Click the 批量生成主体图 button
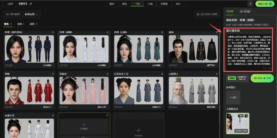 (x=207, y=14)
